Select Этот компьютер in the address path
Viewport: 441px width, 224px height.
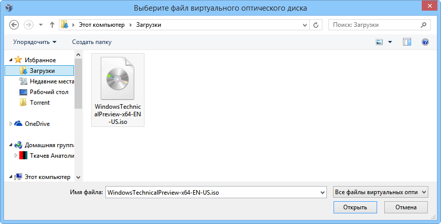tap(101, 25)
